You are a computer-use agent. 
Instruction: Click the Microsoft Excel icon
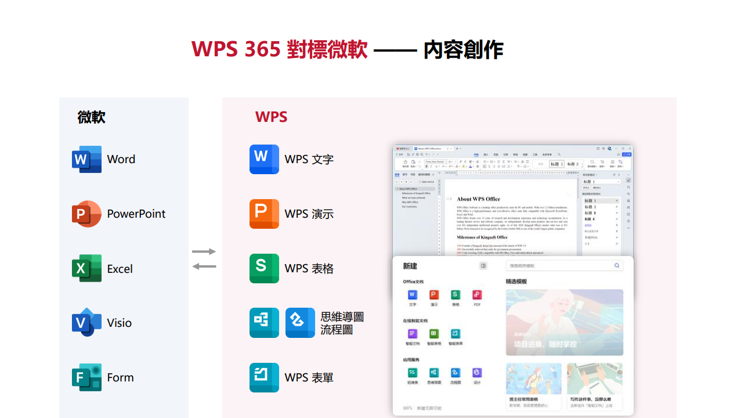(86, 268)
